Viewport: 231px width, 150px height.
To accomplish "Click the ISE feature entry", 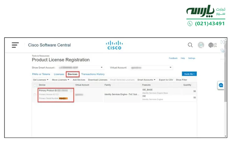I will click(x=144, y=96).
